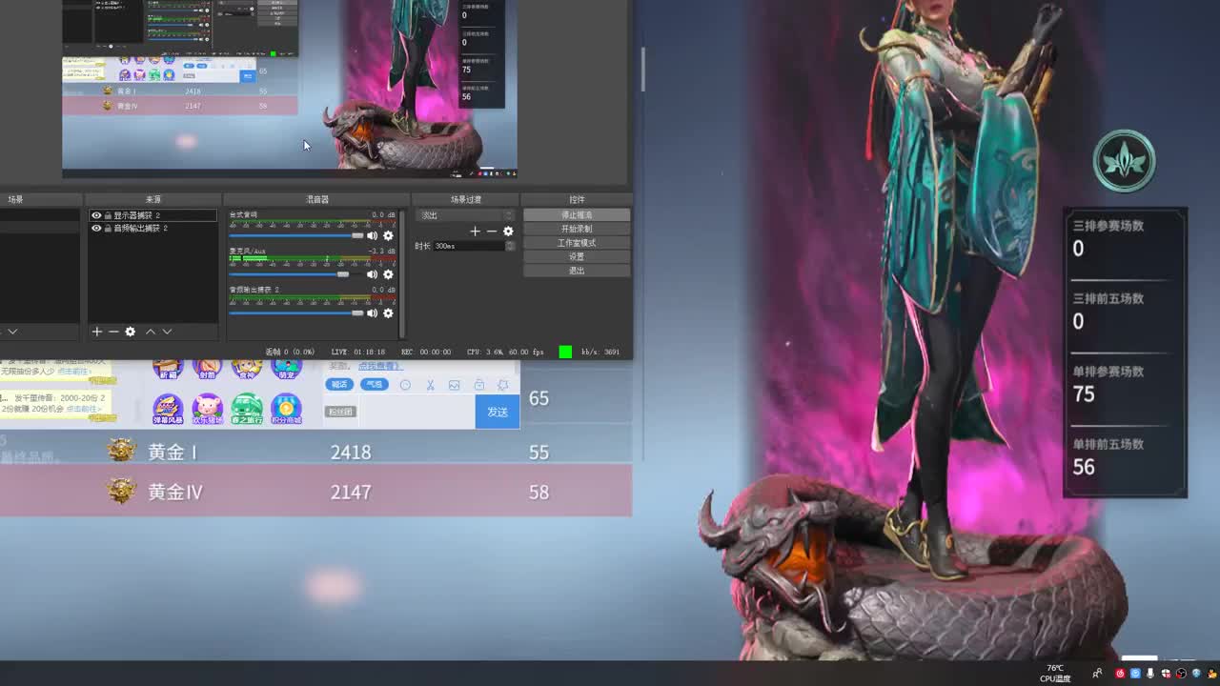The image size is (1220, 686).
Task: Move scene down using the 场景 panel arrow
Action: click(x=12, y=332)
